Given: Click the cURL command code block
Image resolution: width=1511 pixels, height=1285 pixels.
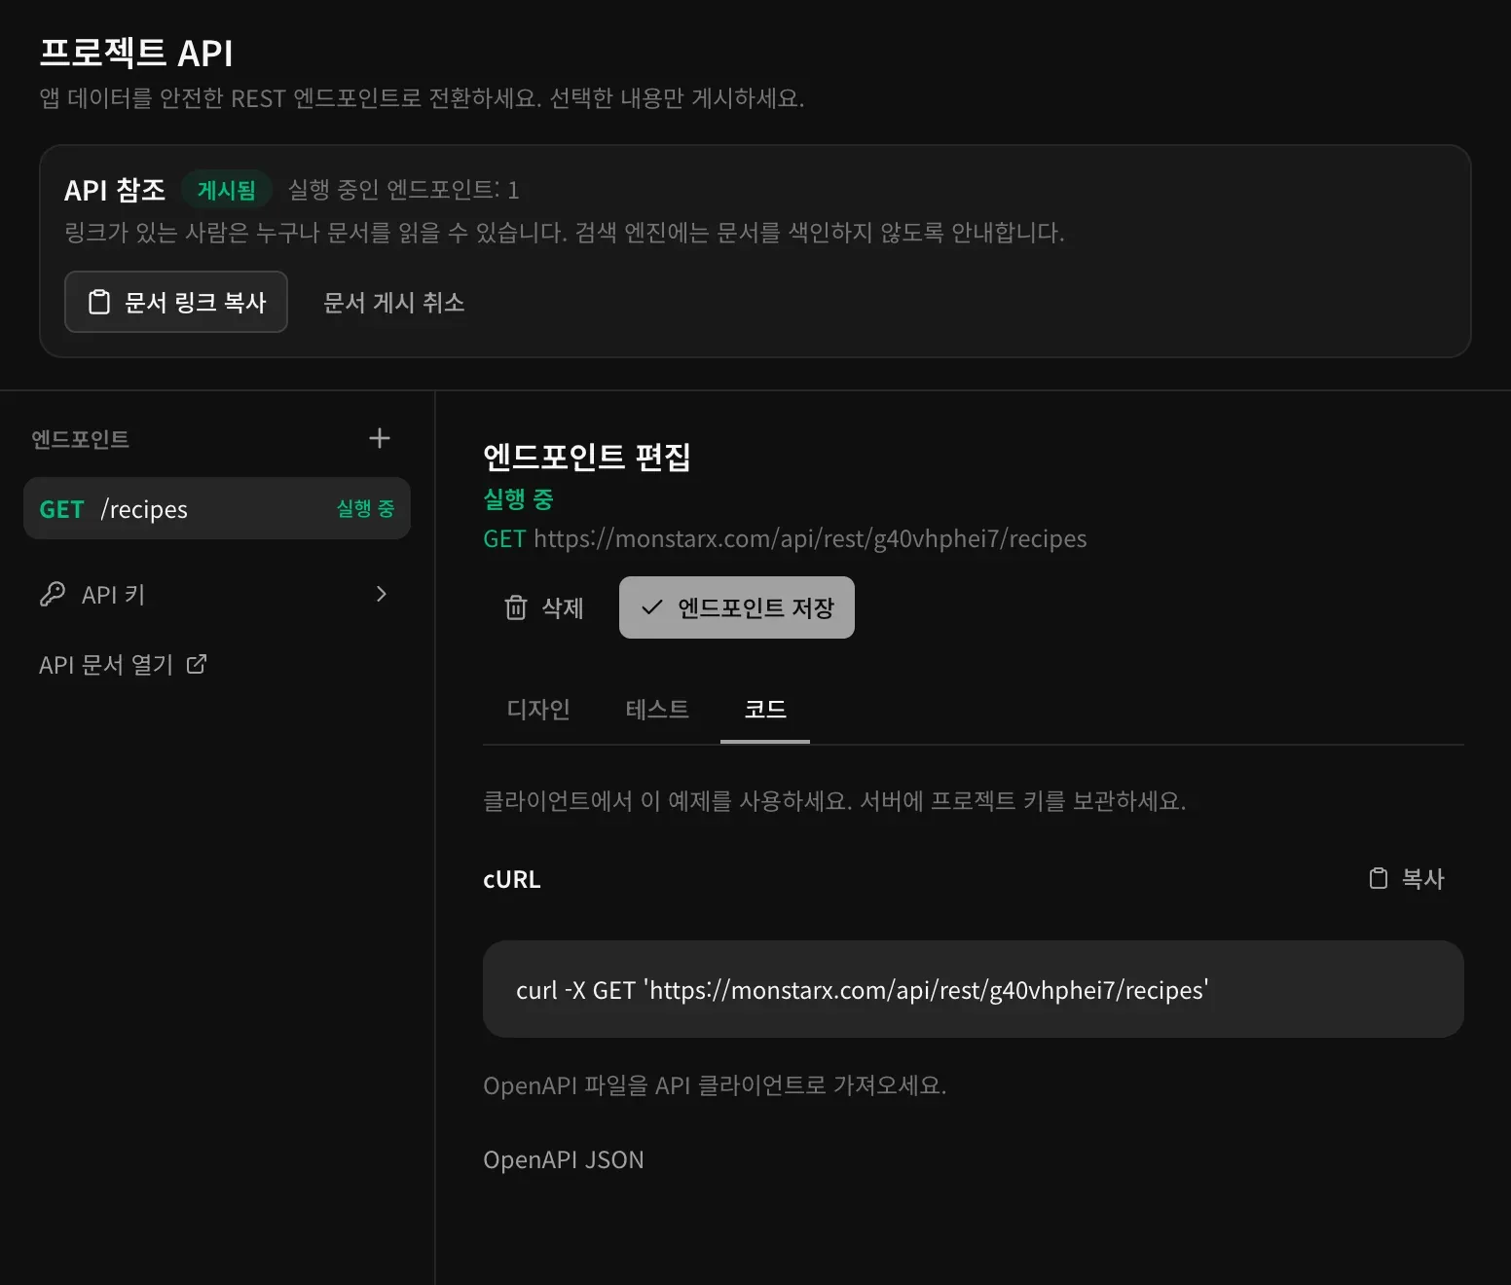Looking at the screenshot, I should point(974,989).
